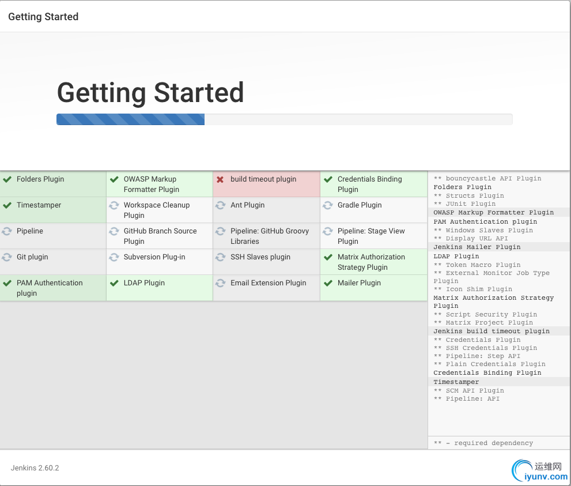This screenshot has width=571, height=486.
Task: Click the pending refresh icon beside Ant Plugin
Action: coord(220,205)
